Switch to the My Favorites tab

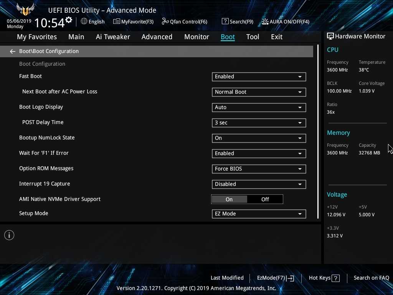37,37
